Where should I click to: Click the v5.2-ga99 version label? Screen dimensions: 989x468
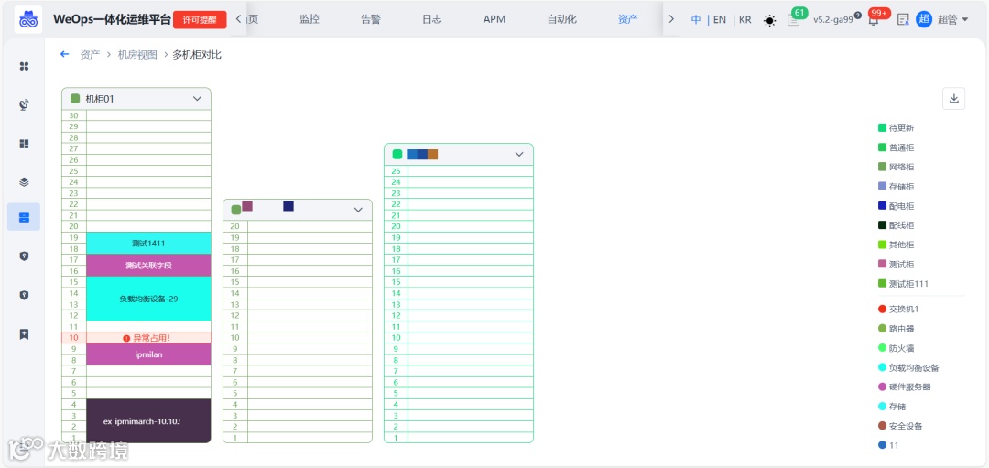pyautogui.click(x=832, y=19)
